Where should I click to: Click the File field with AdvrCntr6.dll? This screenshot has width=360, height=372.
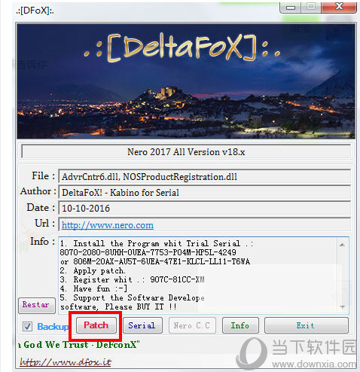coord(204,176)
